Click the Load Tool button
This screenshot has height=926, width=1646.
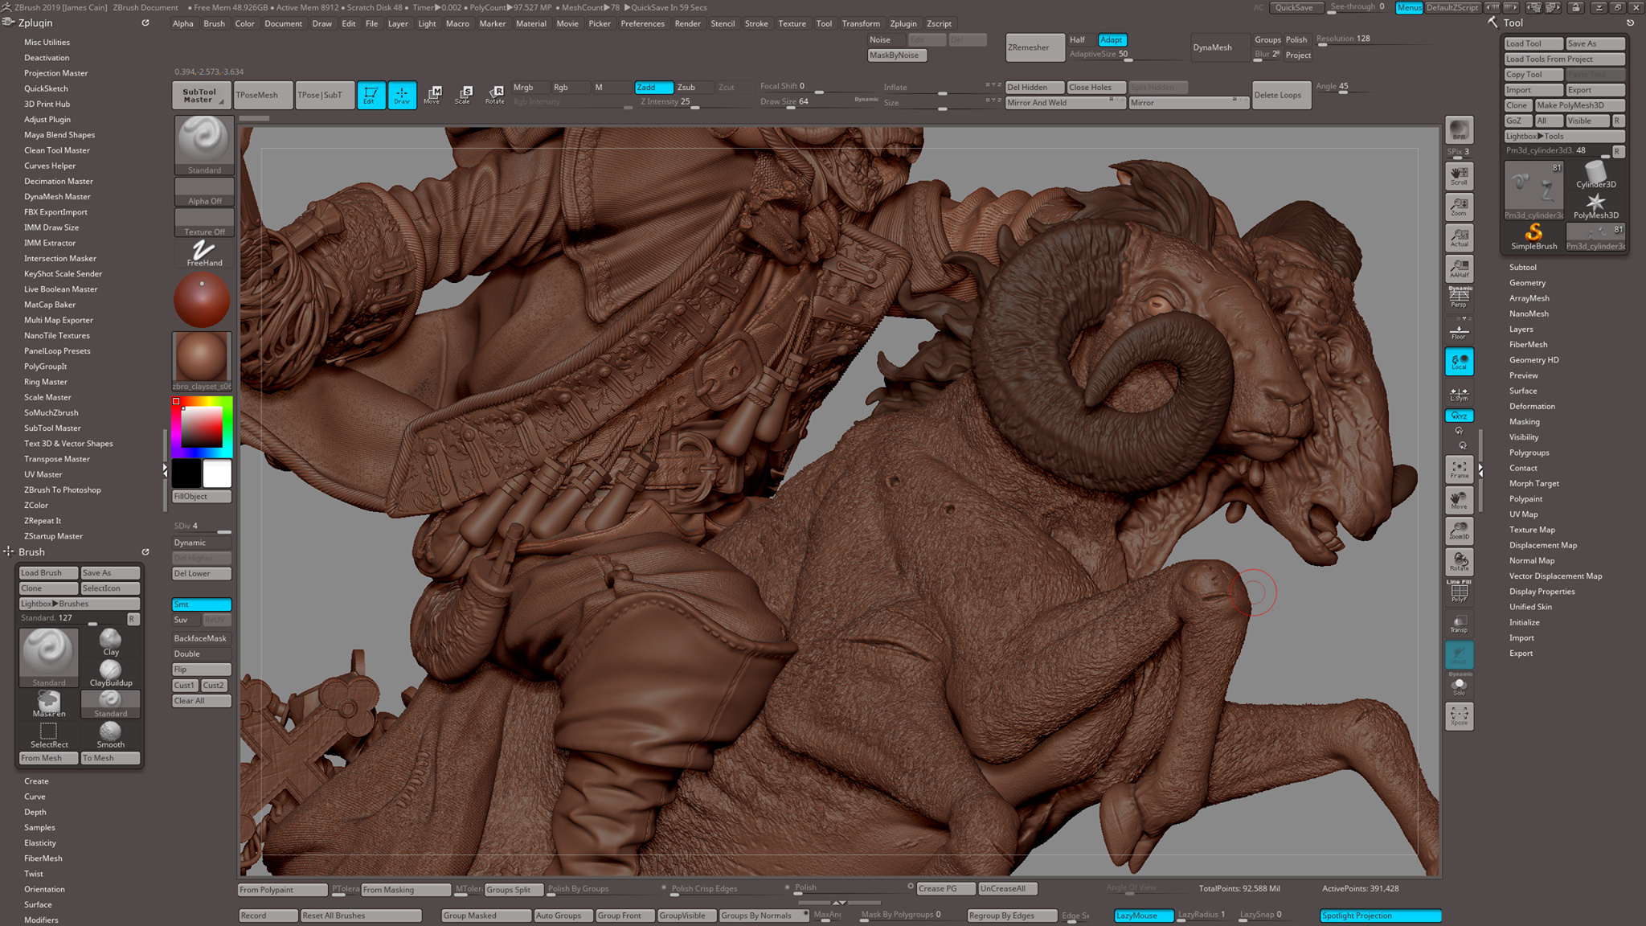1533,43
